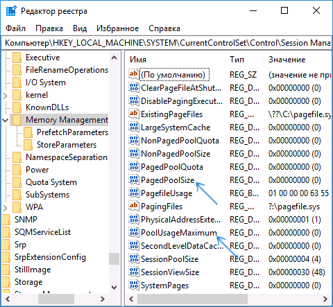Image resolution: width=333 pixels, height=307 pixels.
Task: Click the Executive folder icon
Action: tap(17, 58)
